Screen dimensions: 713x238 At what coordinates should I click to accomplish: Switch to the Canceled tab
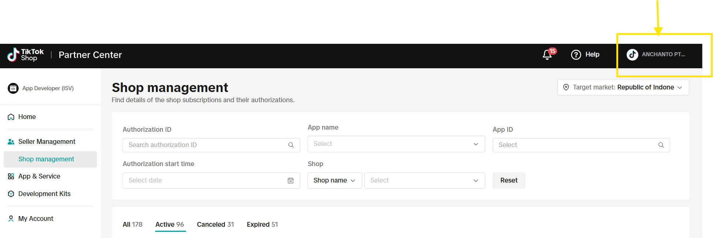(215, 224)
